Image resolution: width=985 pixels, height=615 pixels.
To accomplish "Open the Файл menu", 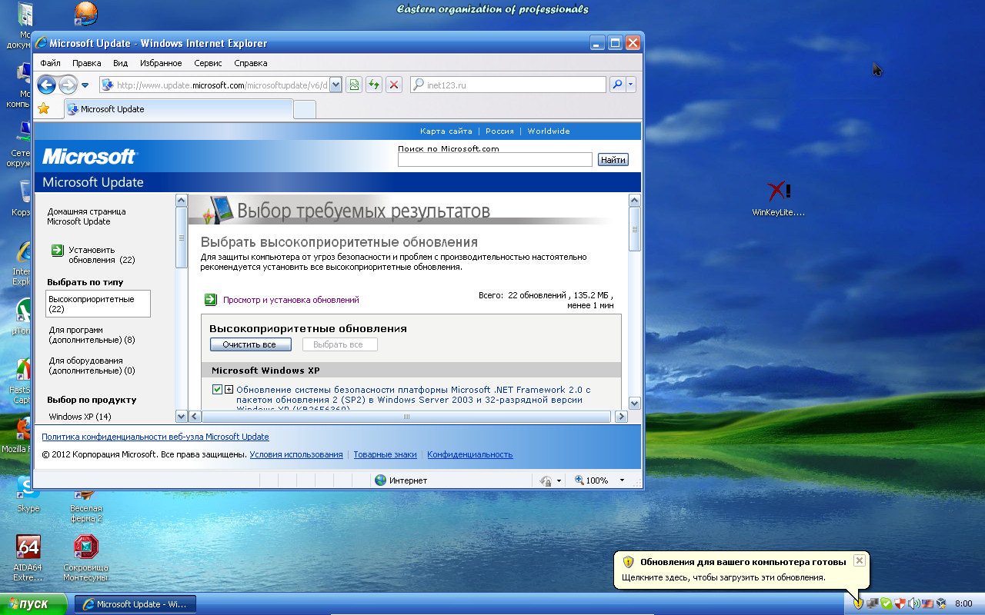I will click(51, 63).
